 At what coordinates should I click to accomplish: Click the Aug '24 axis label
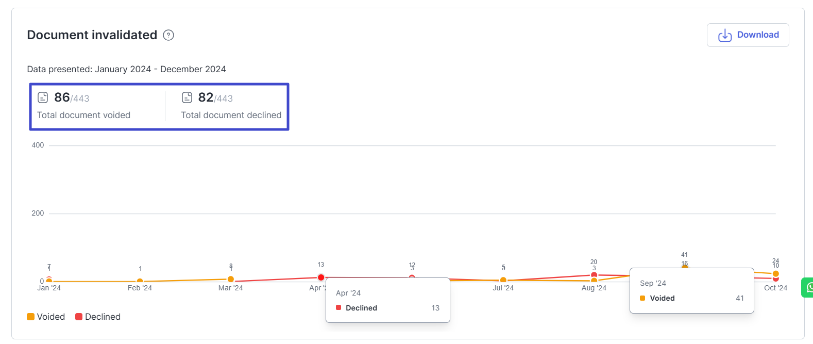[x=594, y=288]
